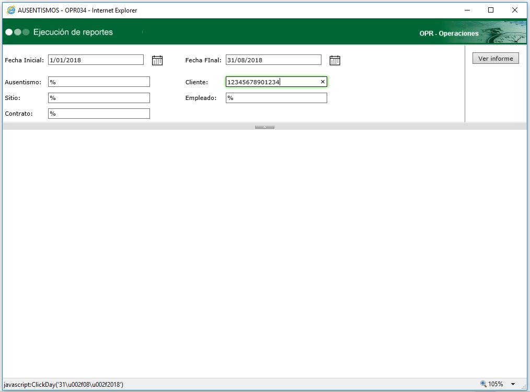Click the 105% zoom level text
Screen dimensions: 530x392
coord(496,384)
